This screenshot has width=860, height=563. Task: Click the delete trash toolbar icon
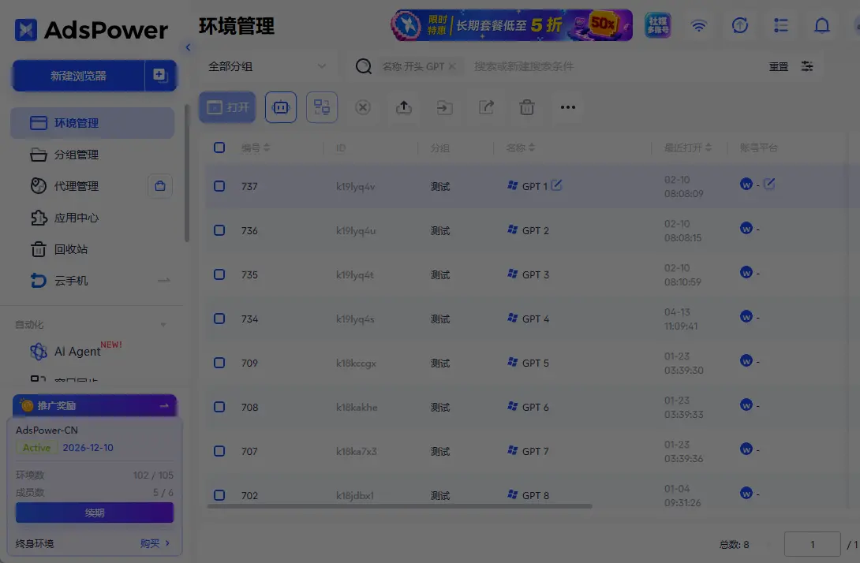[526, 107]
